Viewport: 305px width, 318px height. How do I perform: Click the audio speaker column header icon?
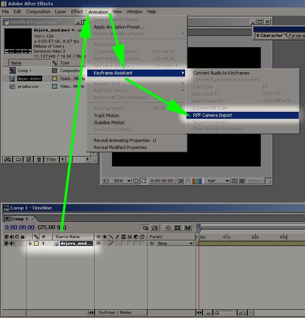pyautogui.click(x=12, y=237)
